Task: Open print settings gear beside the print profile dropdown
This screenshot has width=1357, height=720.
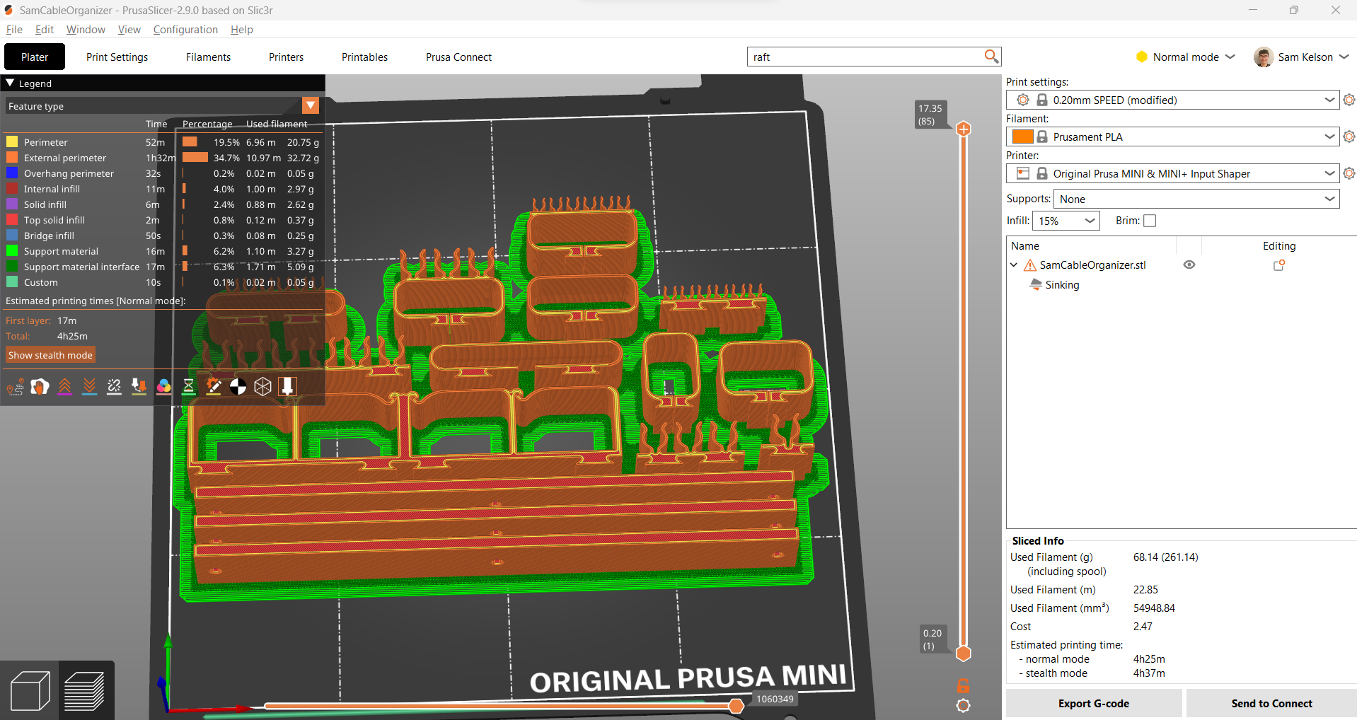Action: pyautogui.click(x=1349, y=100)
